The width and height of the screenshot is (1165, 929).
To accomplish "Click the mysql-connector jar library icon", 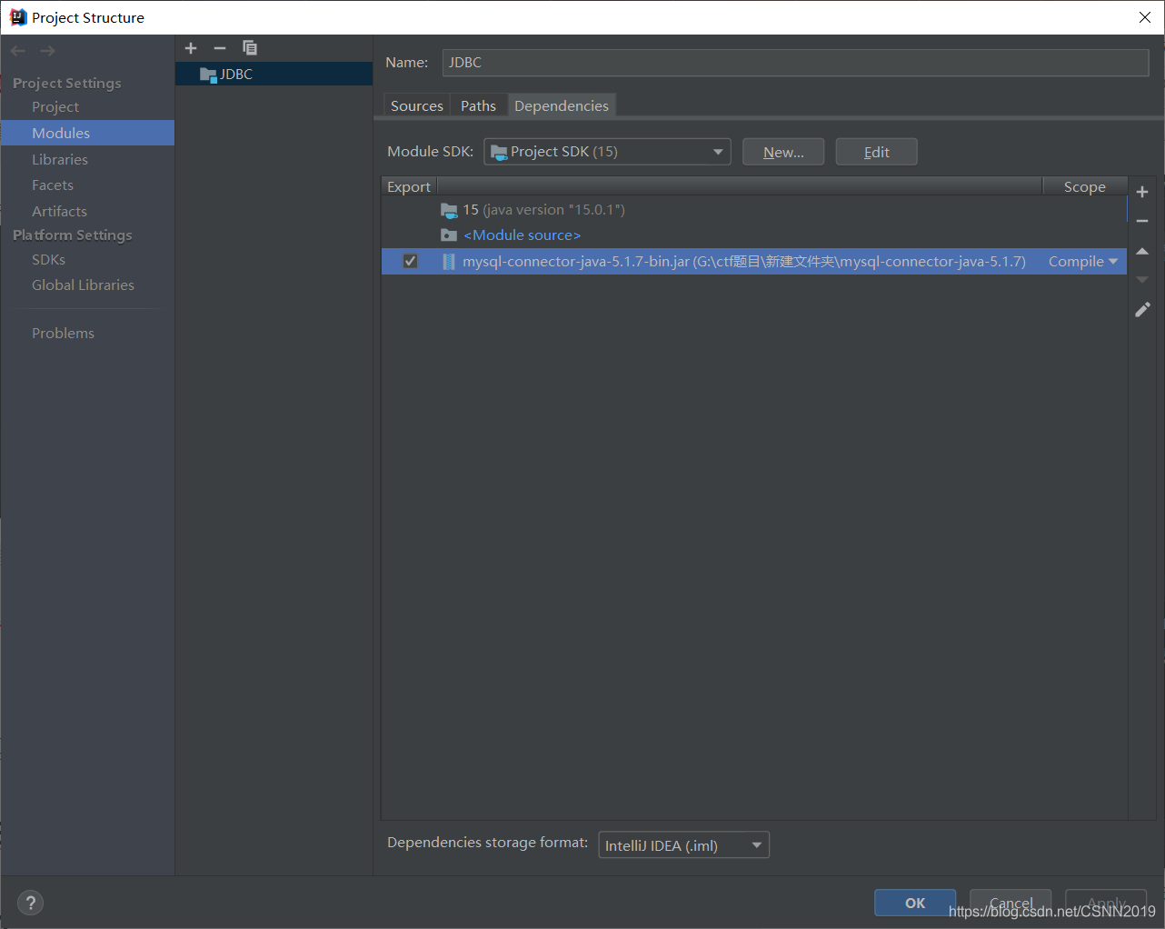I will [449, 262].
